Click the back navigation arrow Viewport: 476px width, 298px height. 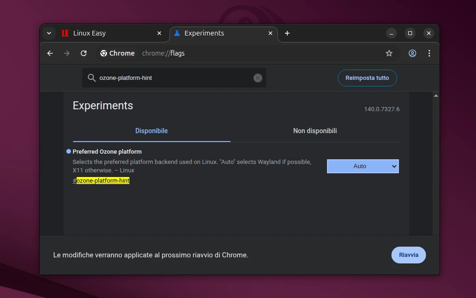pyautogui.click(x=50, y=53)
